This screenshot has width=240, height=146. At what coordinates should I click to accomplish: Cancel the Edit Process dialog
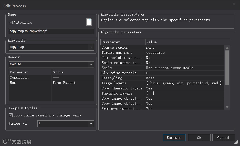click(223, 138)
